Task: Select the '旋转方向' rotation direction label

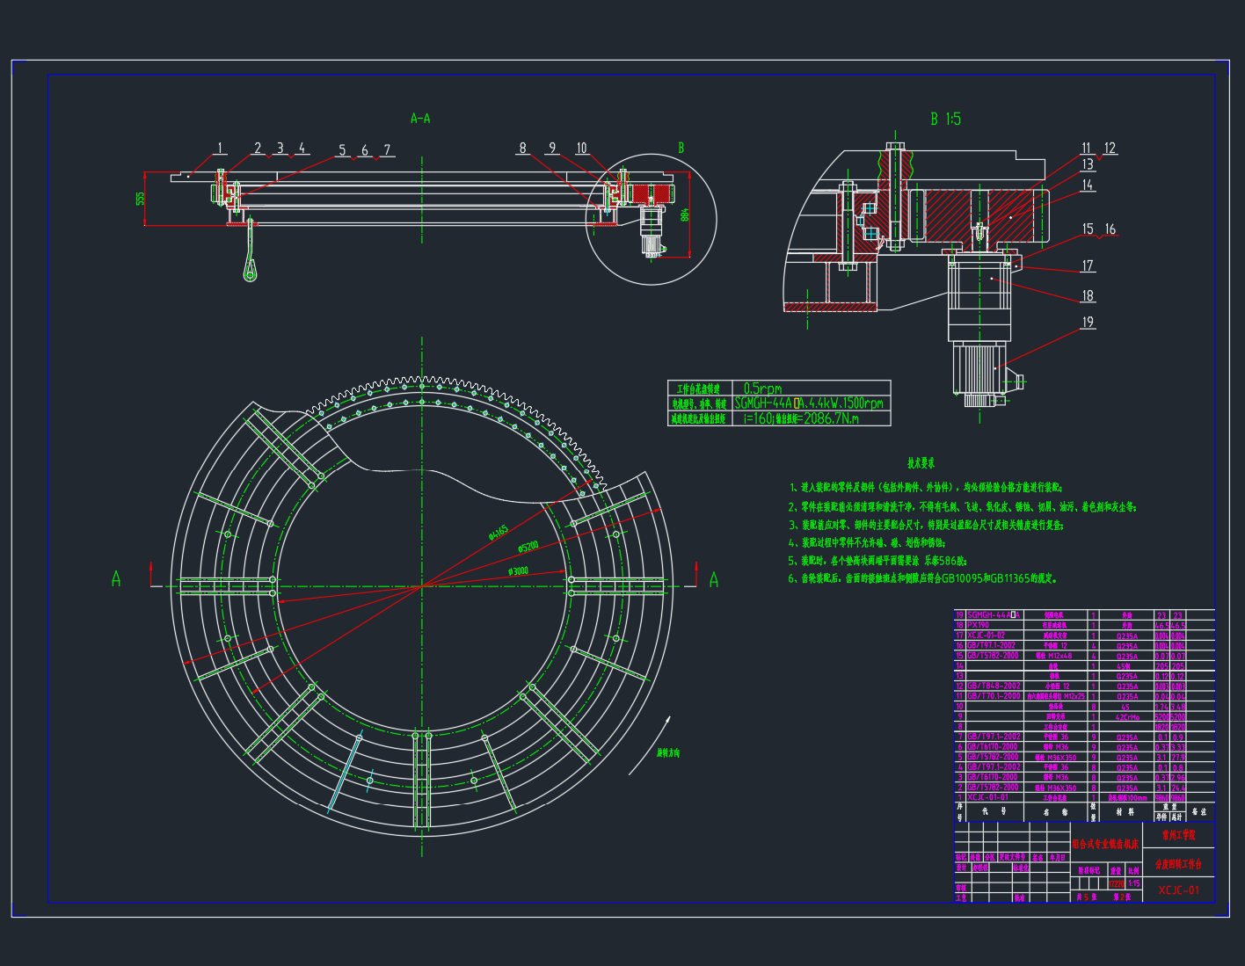Action: (668, 752)
